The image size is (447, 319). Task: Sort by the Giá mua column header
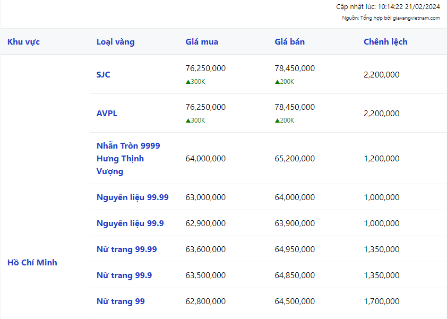pyautogui.click(x=202, y=42)
